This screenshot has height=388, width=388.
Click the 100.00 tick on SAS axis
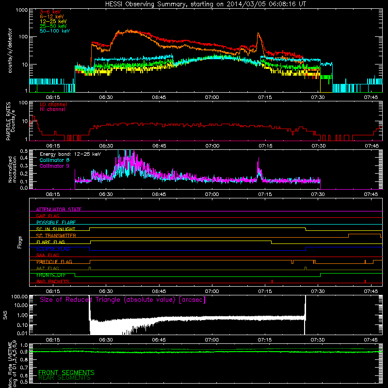[x=19, y=297]
